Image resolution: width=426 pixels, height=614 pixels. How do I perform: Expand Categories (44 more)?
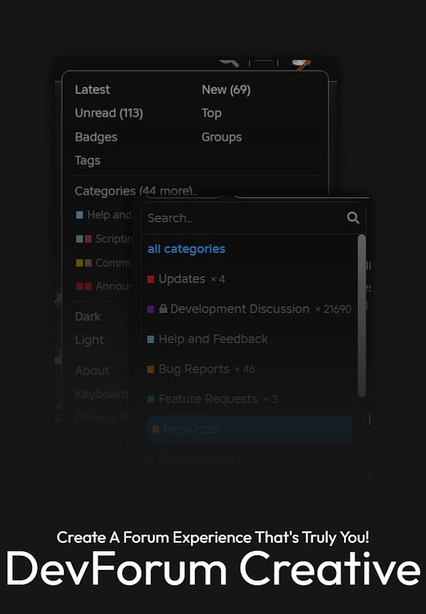[136, 191]
